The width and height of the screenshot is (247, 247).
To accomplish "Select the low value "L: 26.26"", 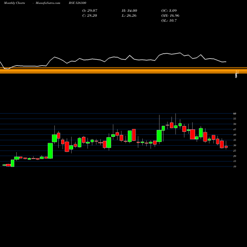I will click(129, 16).
